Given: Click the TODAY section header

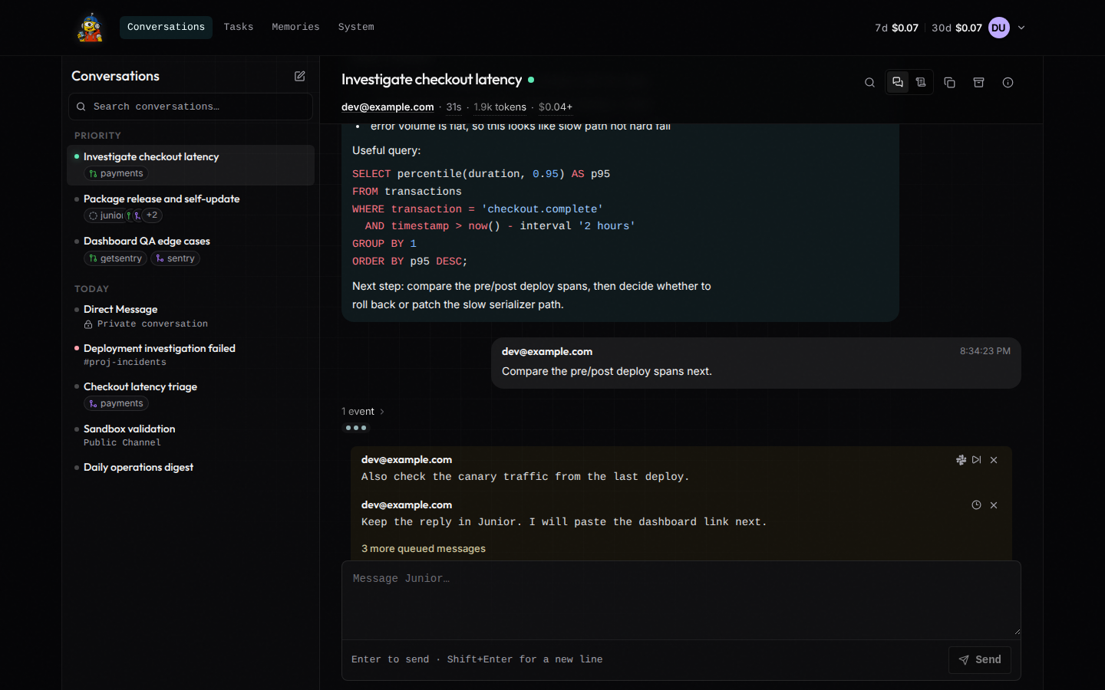Looking at the screenshot, I should click(91, 289).
